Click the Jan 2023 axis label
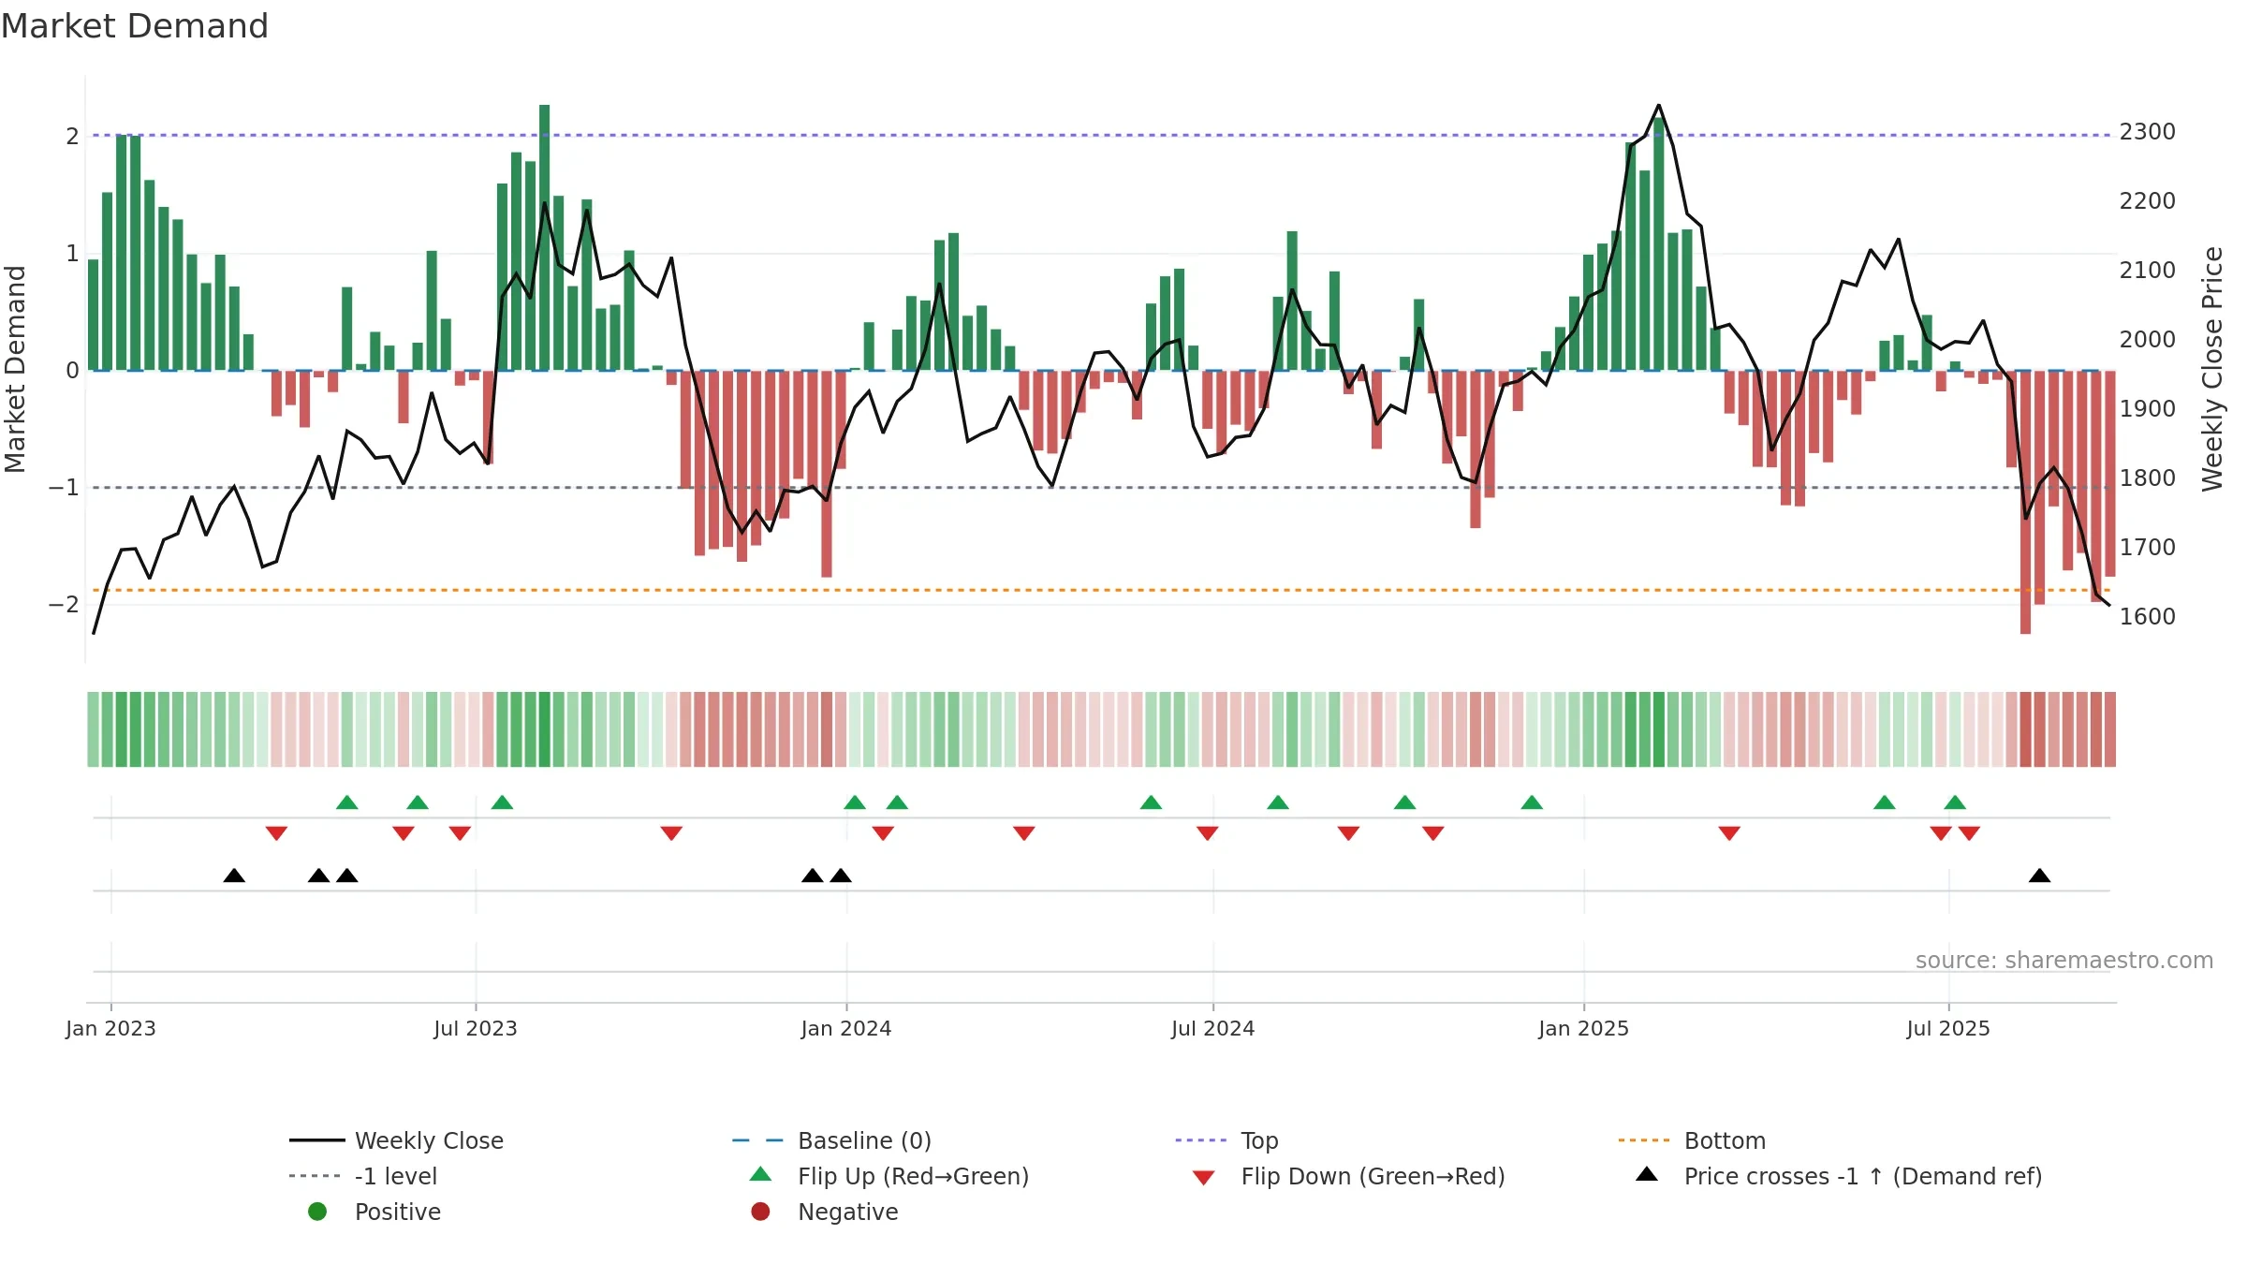 [x=110, y=1028]
